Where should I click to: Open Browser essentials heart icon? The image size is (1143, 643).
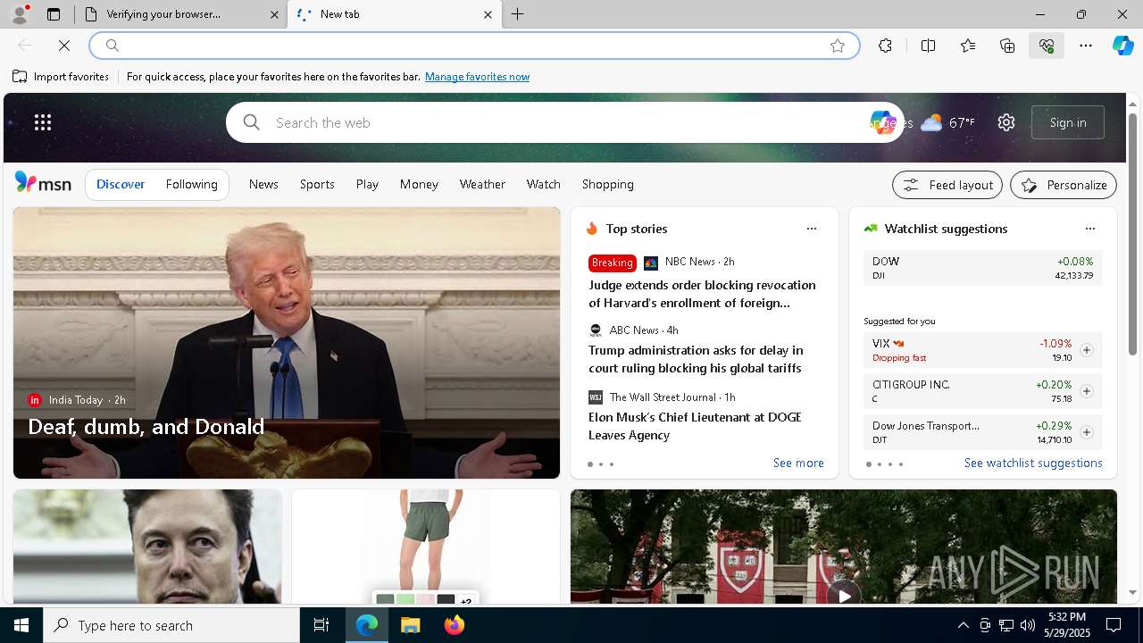[x=1047, y=46]
